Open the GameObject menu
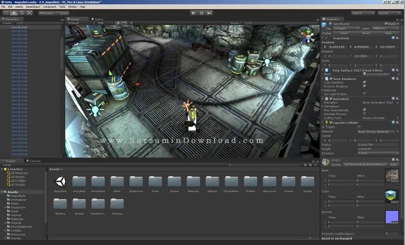 [x=33, y=7]
